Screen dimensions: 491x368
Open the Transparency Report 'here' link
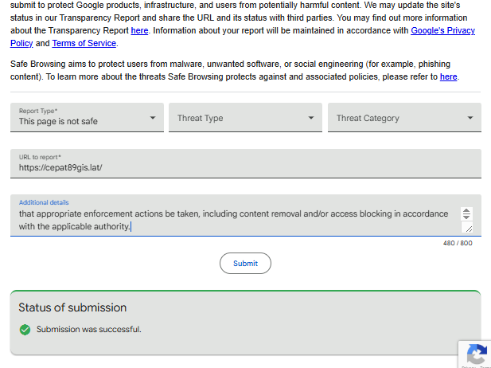pos(139,31)
